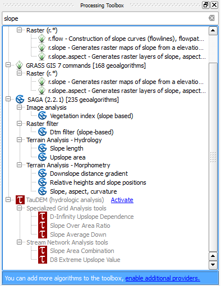Collapse the first Raster (r.*) group
221x286 pixels.
point(20,30)
